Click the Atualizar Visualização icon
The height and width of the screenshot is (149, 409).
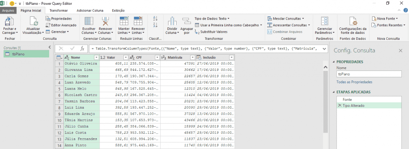[x=34, y=22]
